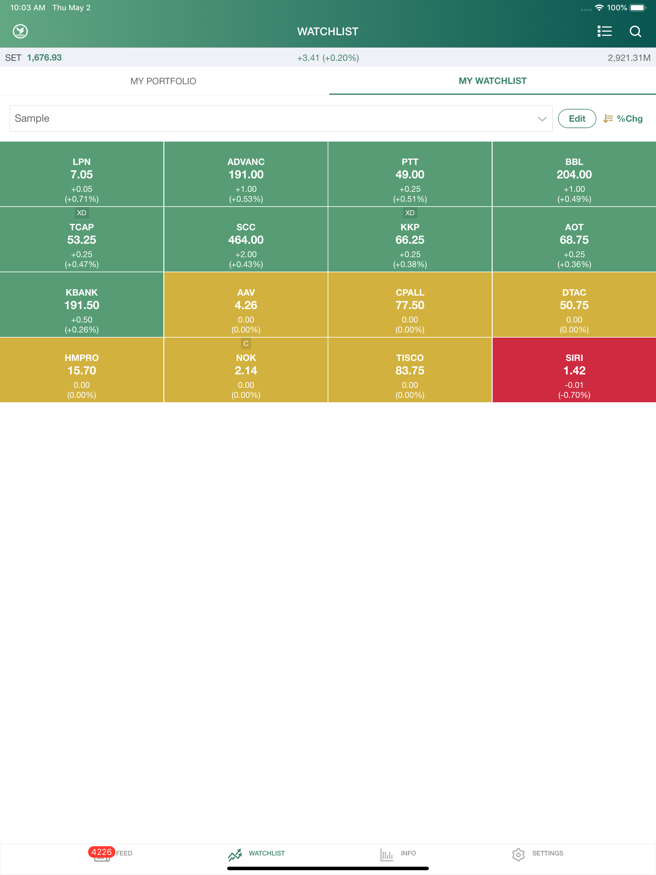Switch to the MY WATCHLIST tab

tap(492, 81)
